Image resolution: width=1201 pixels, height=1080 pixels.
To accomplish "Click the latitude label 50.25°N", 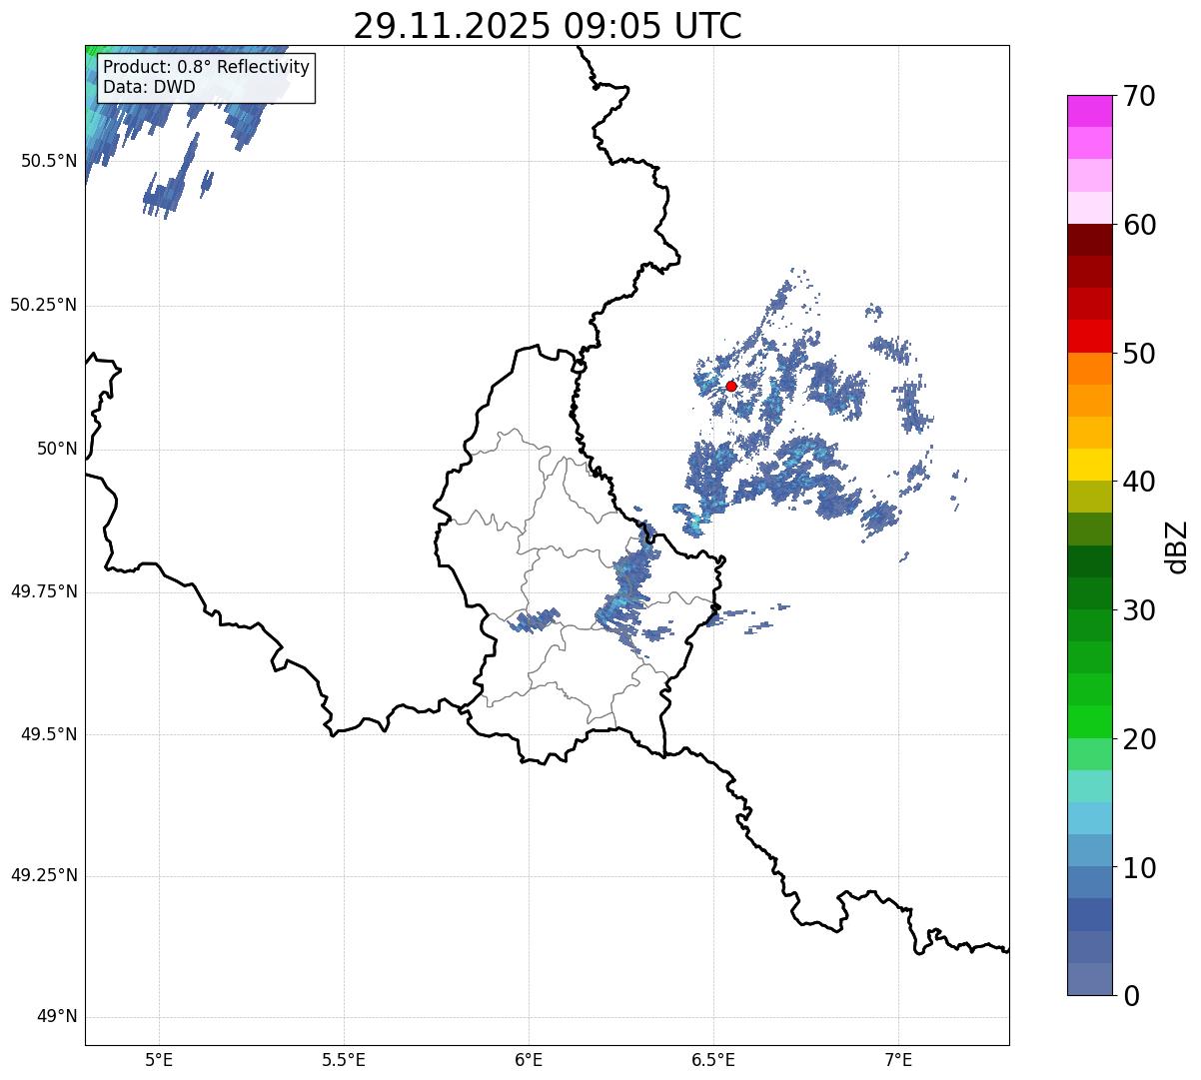I will point(44,306).
